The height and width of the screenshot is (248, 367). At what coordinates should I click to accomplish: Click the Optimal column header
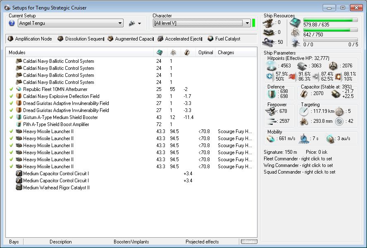click(x=205, y=52)
